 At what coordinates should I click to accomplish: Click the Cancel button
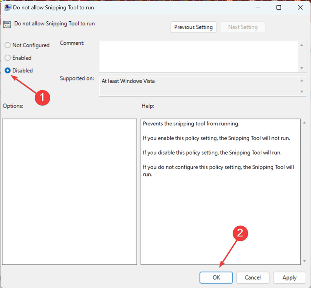253,277
